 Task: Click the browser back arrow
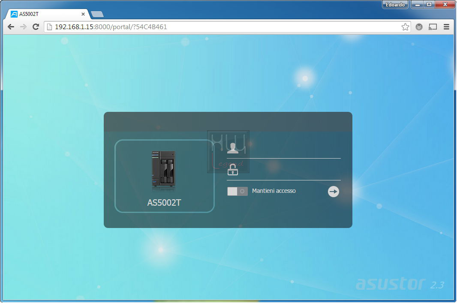[11, 27]
